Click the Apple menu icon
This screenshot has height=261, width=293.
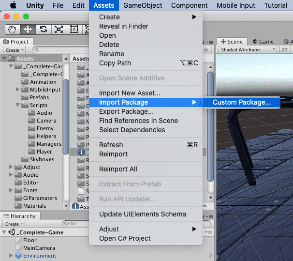tap(13, 5)
